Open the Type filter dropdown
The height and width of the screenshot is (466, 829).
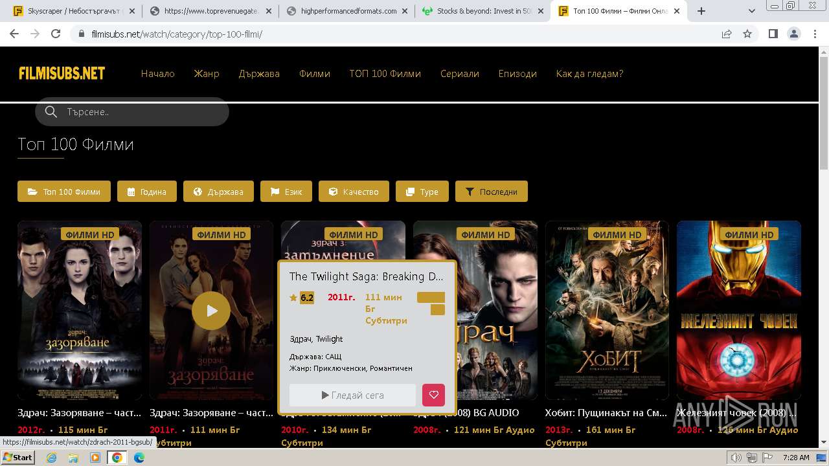(422, 192)
